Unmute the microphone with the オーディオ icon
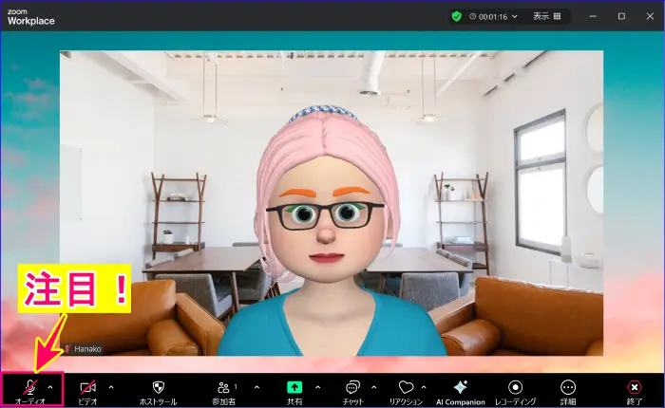The height and width of the screenshot is (408, 665). click(x=30, y=387)
